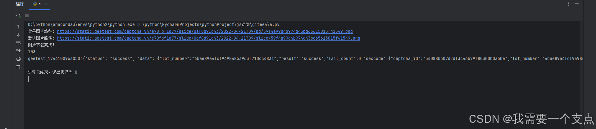596x129 pixels.
Task: Toggle soft-wrap for console output
Action: [x=18, y=43]
